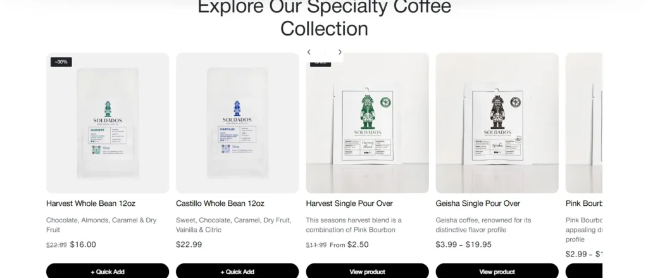648x278 pixels.
Task: Open Castillo Whole Bean 12oz product image
Action: [237, 123]
